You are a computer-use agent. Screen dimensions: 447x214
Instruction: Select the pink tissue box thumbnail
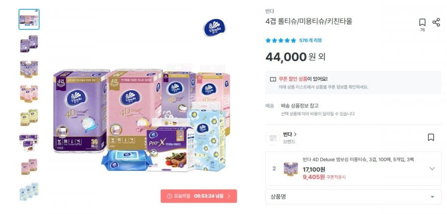click(x=29, y=166)
